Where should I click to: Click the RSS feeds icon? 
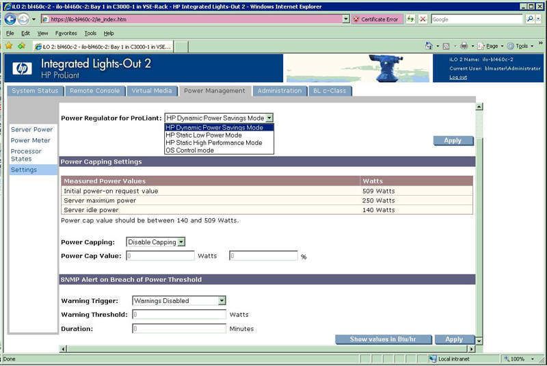(x=446, y=46)
